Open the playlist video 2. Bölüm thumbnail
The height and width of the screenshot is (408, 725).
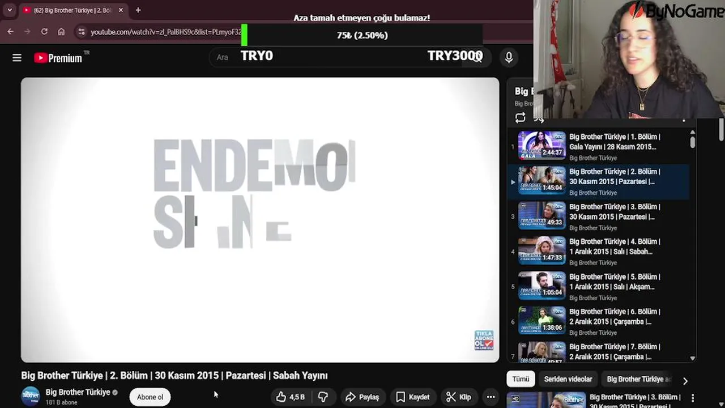click(542, 180)
